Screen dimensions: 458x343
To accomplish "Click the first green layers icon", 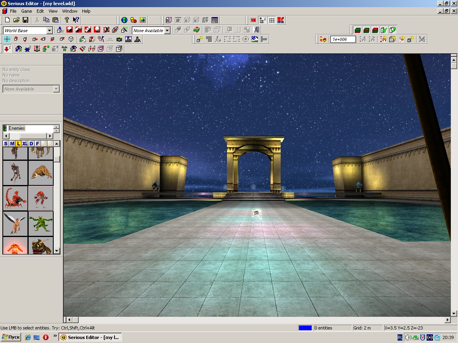I will (x=357, y=30).
